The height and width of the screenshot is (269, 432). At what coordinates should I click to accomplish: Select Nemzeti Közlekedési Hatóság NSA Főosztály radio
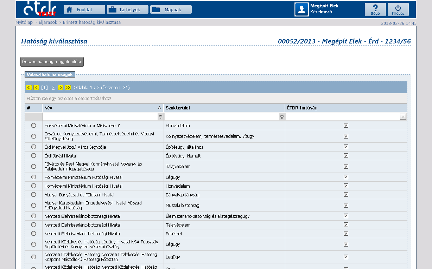[33, 244]
